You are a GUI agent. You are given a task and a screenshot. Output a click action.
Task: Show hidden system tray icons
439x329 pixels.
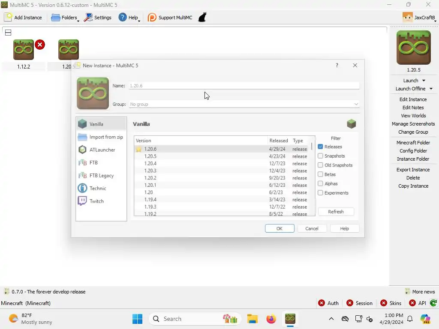[x=331, y=319]
